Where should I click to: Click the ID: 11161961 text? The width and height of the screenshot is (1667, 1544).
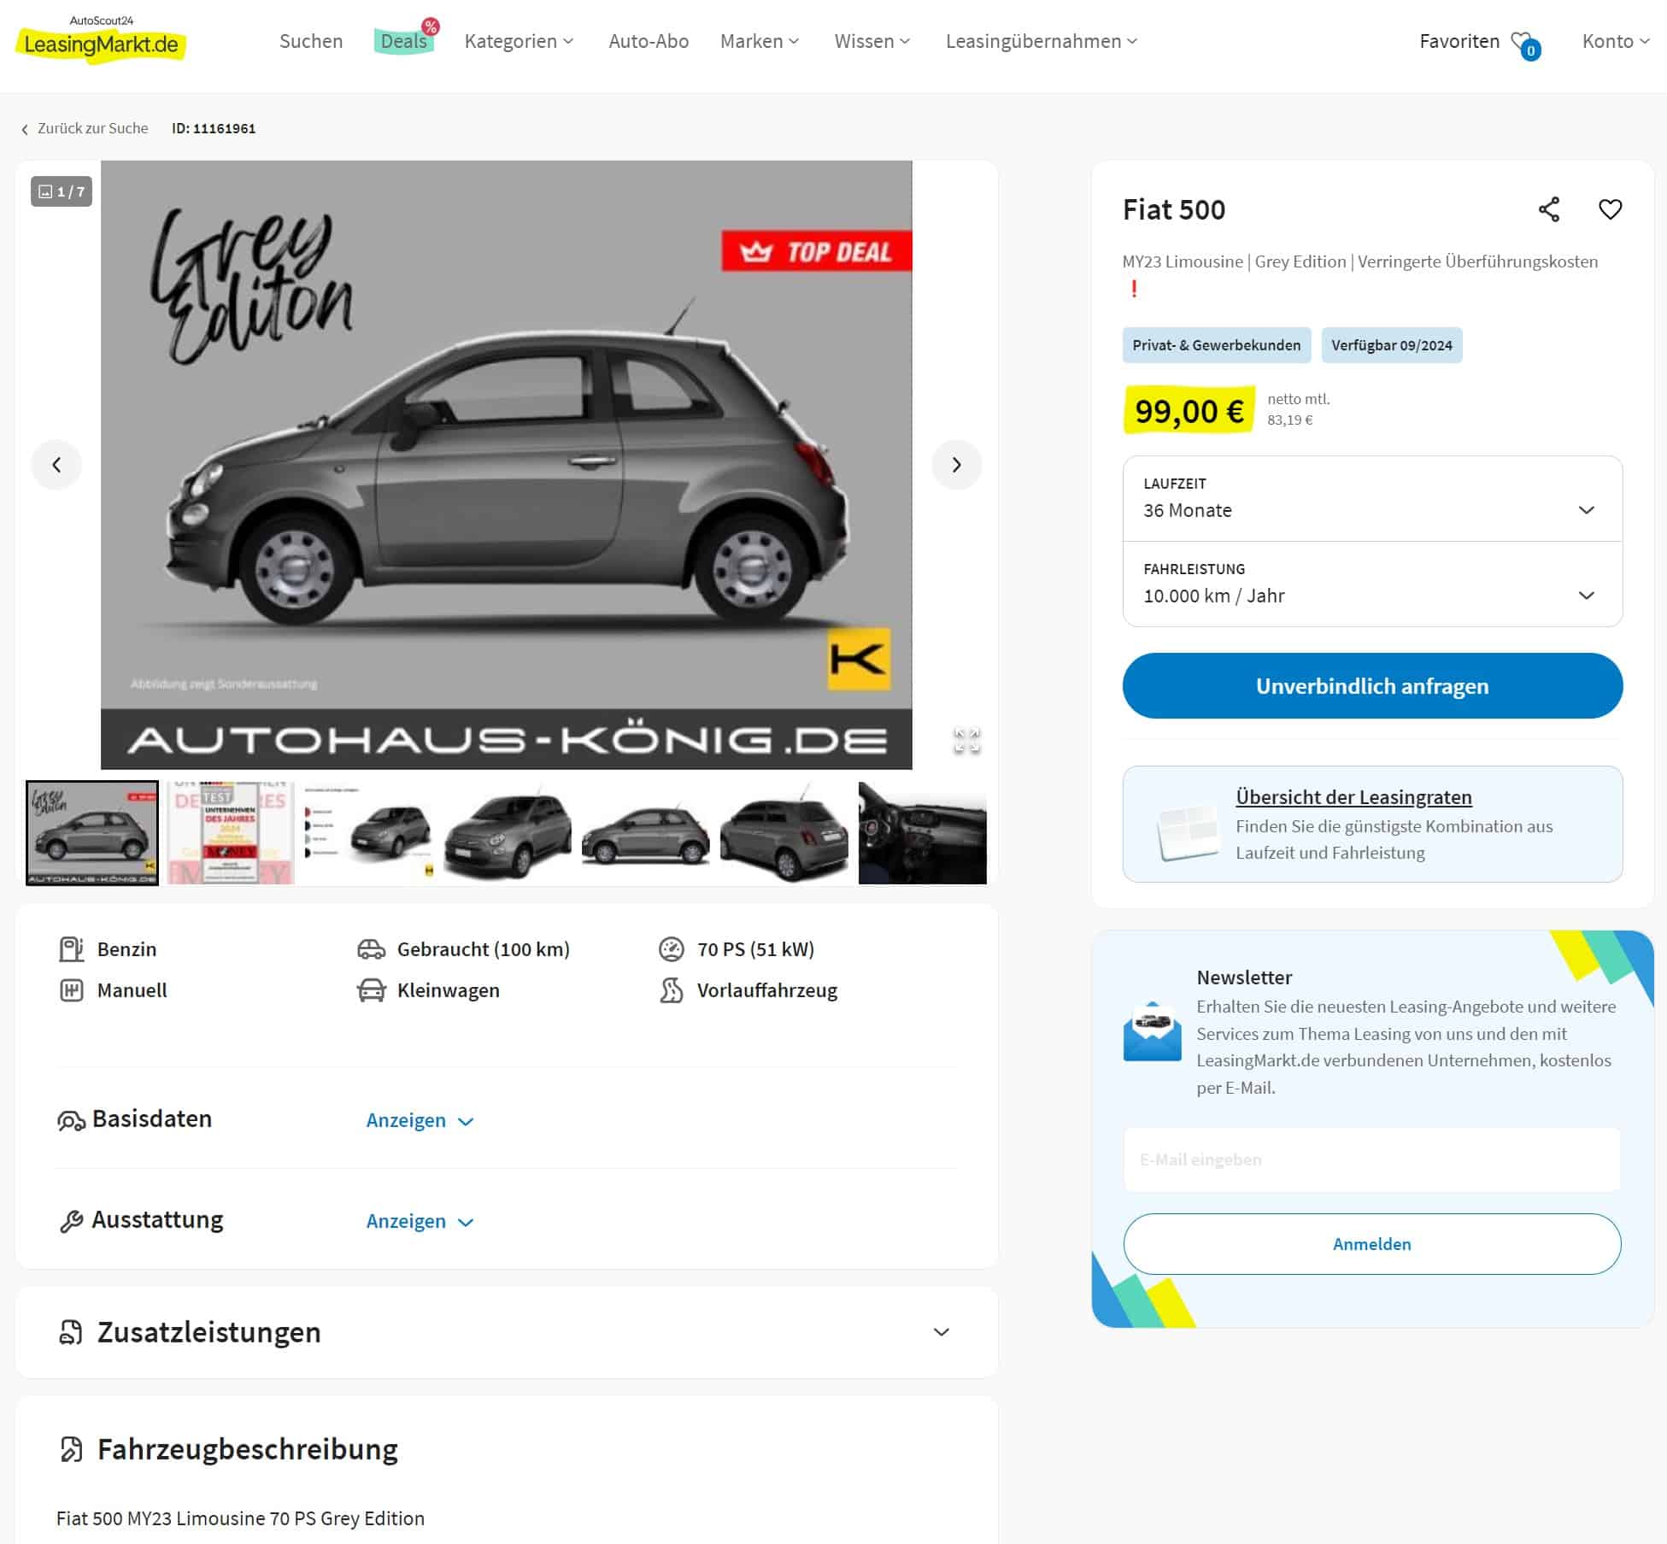[214, 128]
